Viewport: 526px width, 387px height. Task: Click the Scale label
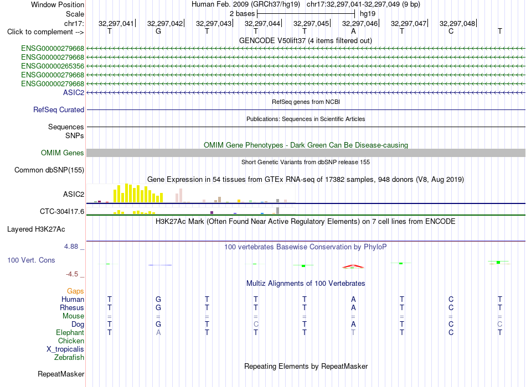pos(75,14)
